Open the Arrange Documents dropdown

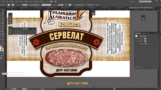[x=52, y=1]
